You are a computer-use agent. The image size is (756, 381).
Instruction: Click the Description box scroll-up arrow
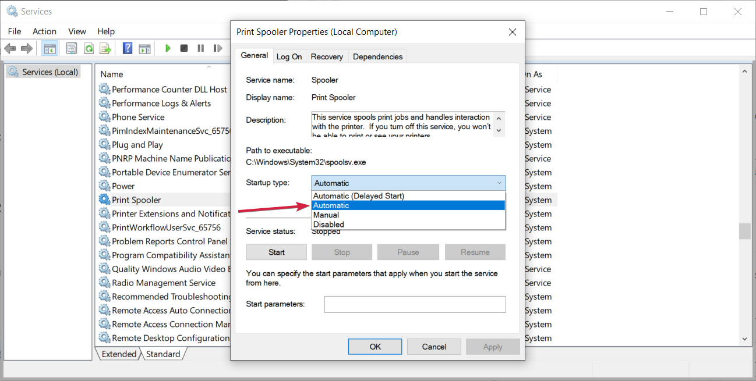coord(498,119)
